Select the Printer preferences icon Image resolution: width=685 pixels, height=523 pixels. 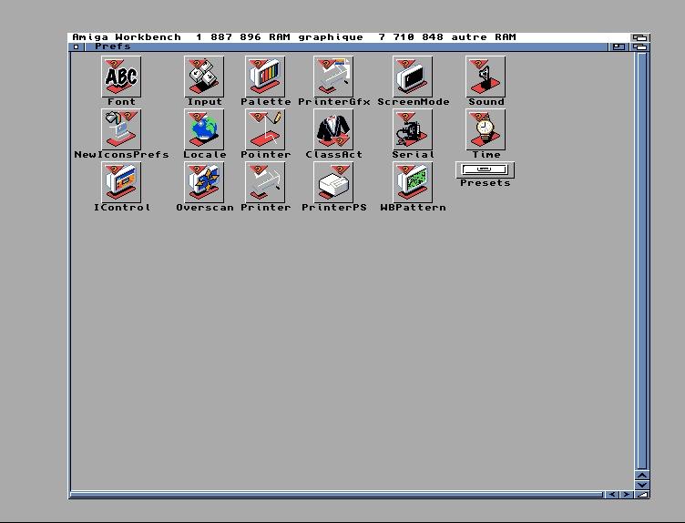(265, 182)
